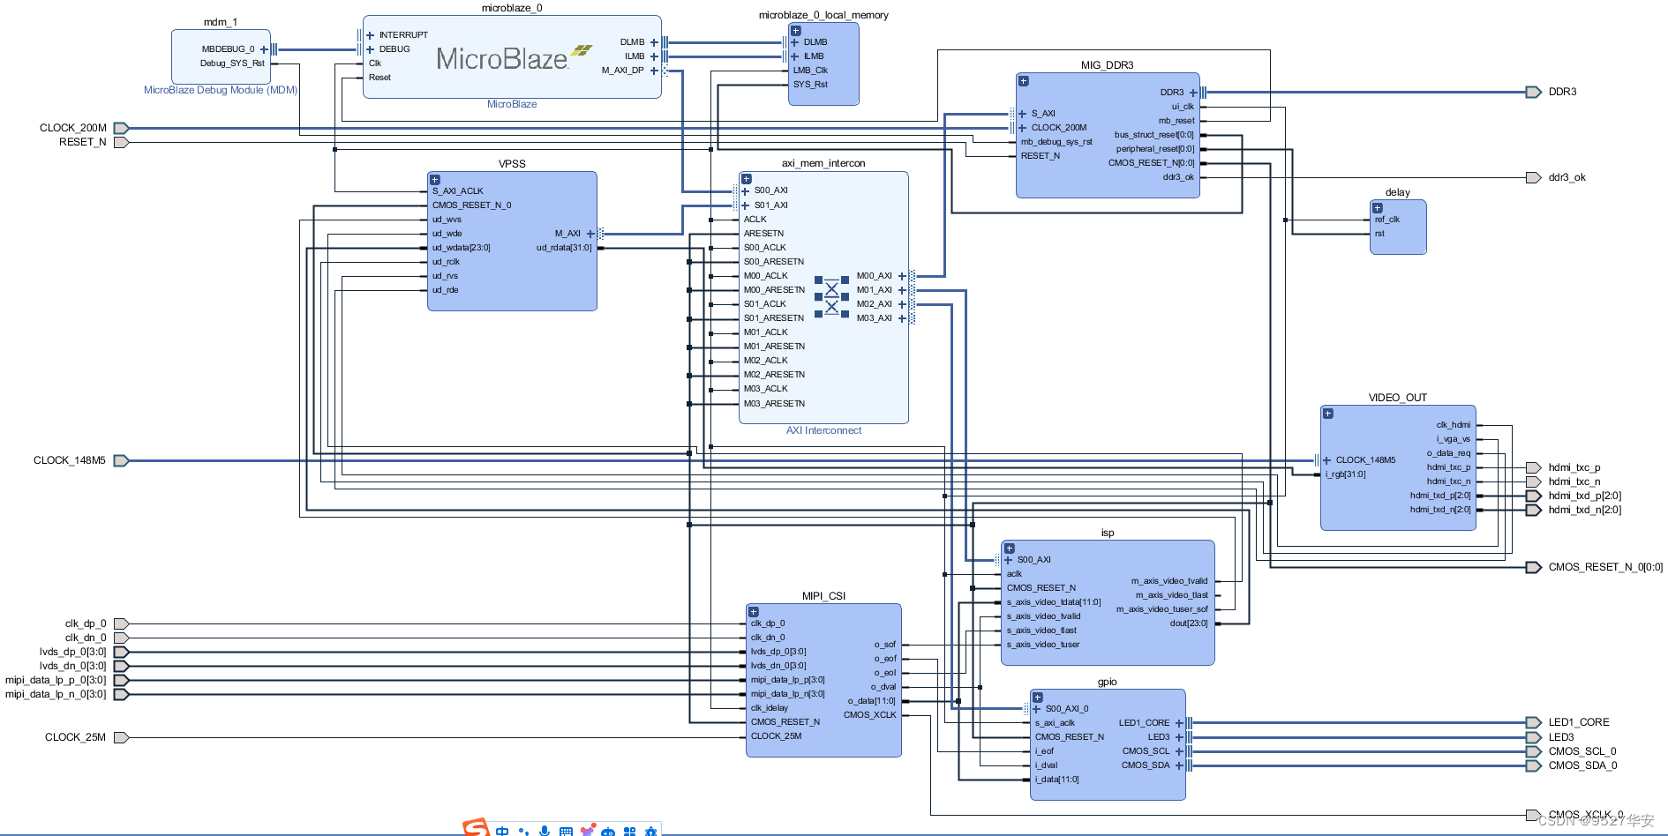Click the CMOS_XCLK pin on MIPI_CSI
Viewport: 1668px width, 836px height.
(869, 715)
